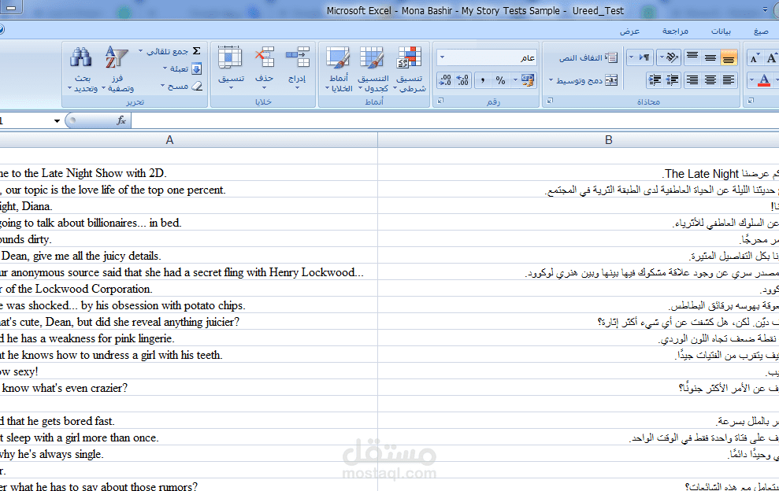
Task: Toggle Align Text Right
Action: point(692,80)
